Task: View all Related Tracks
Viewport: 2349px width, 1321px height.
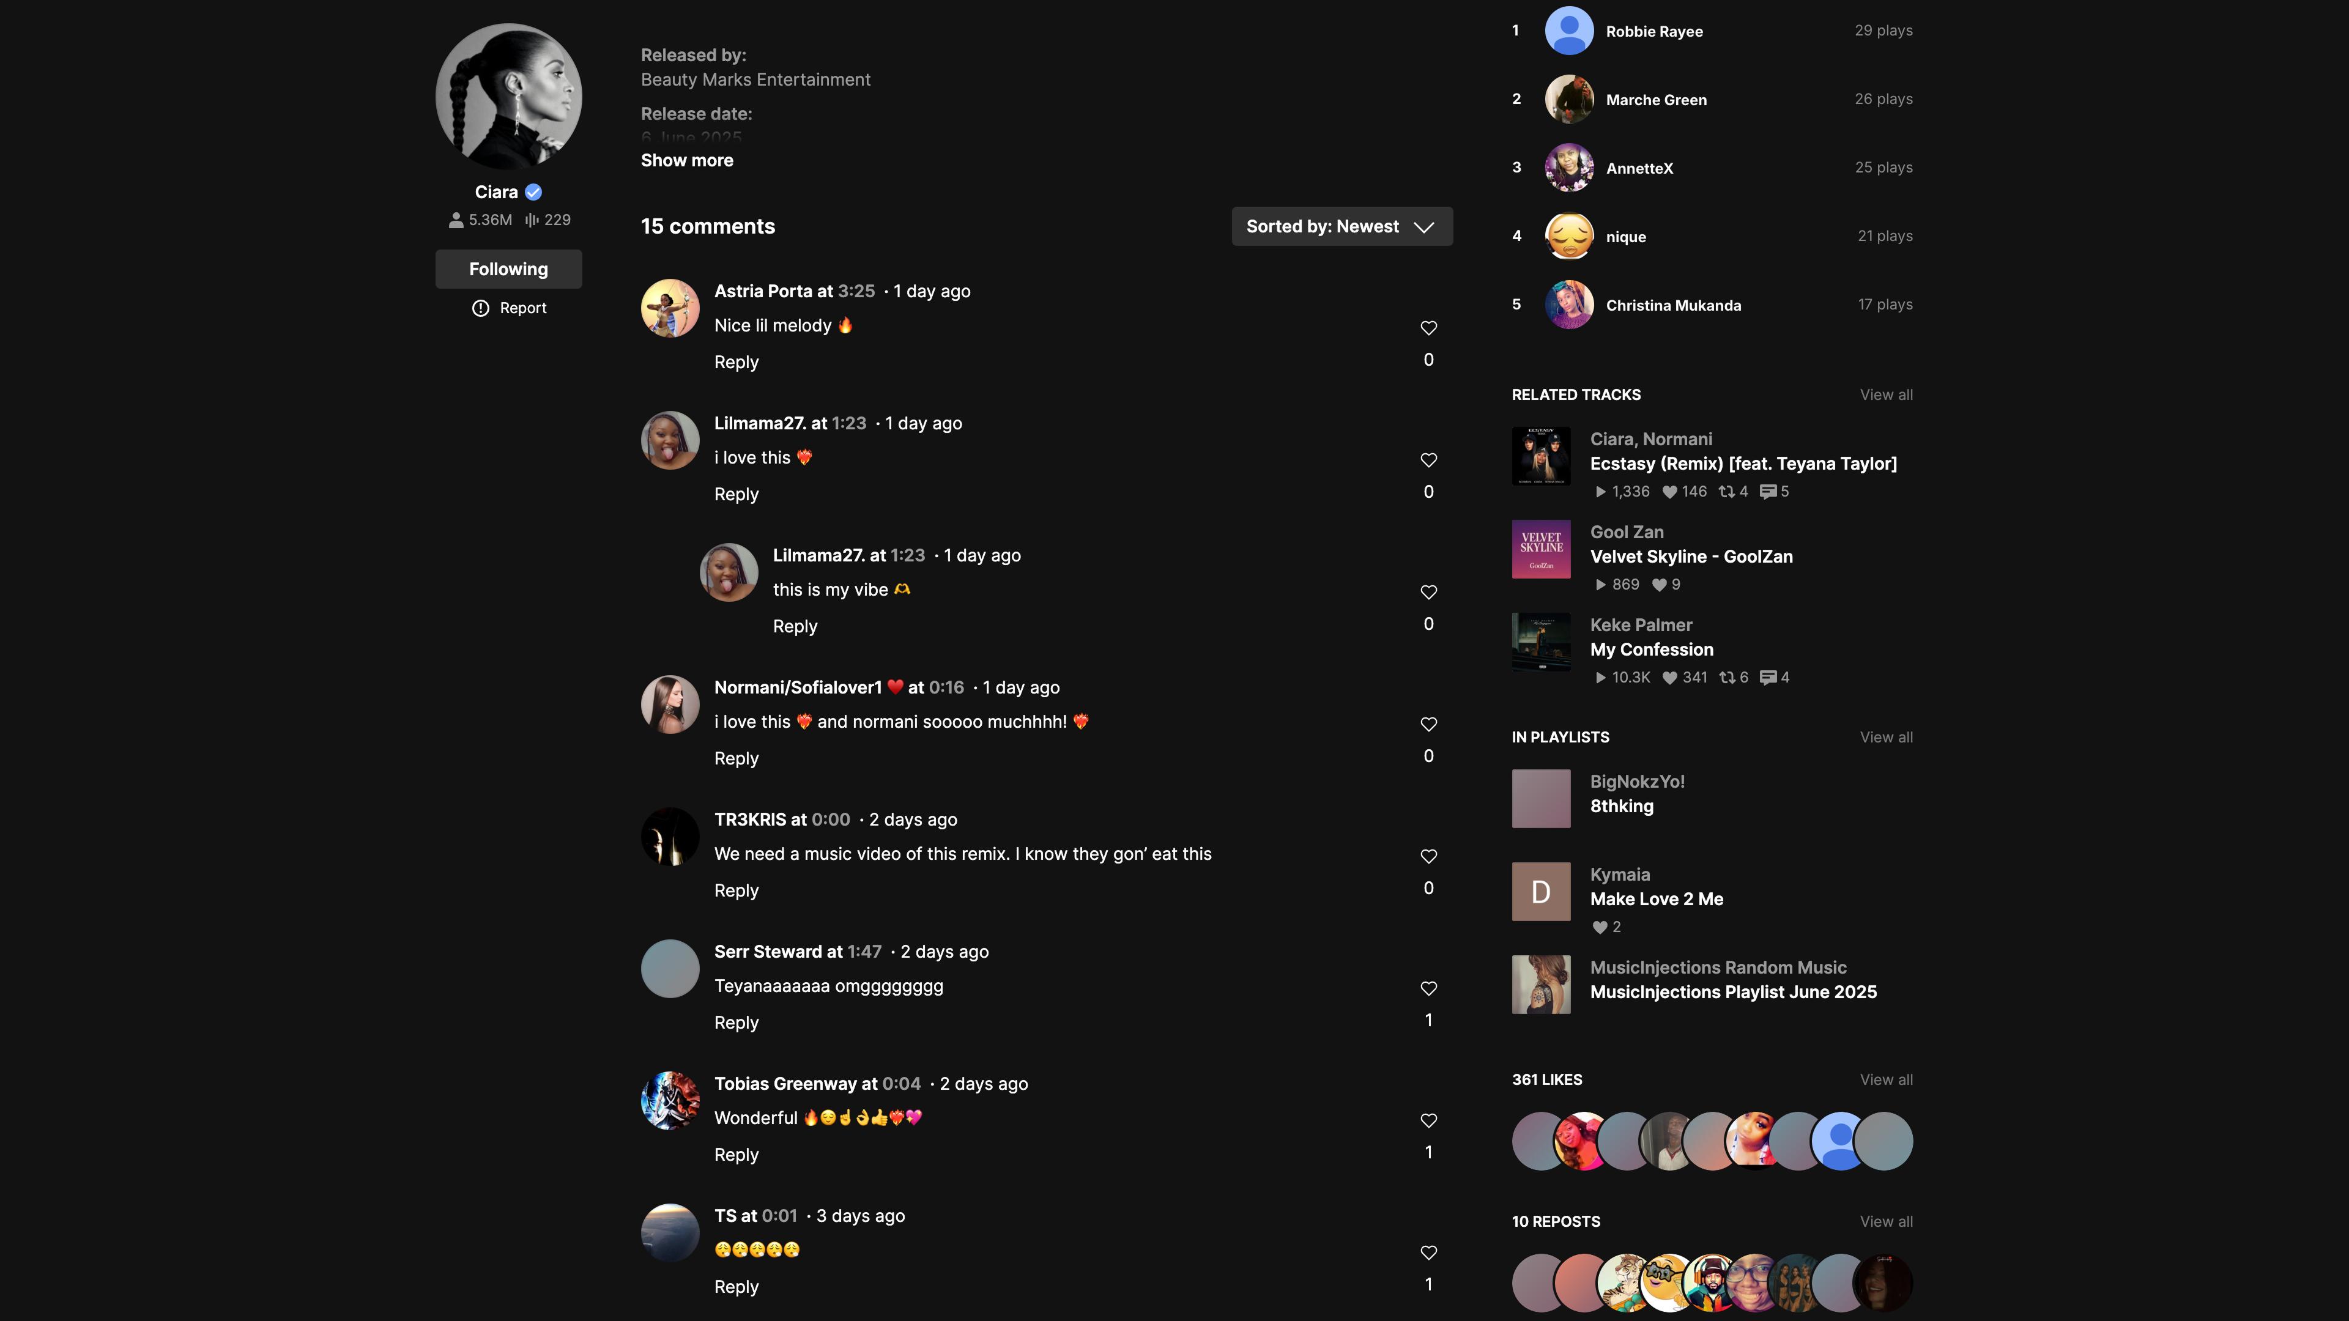Action: 1886,394
